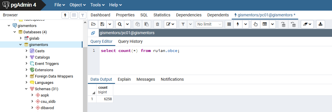Save the query with floppy disk icon
This screenshot has height=112, width=332.
[102, 24]
